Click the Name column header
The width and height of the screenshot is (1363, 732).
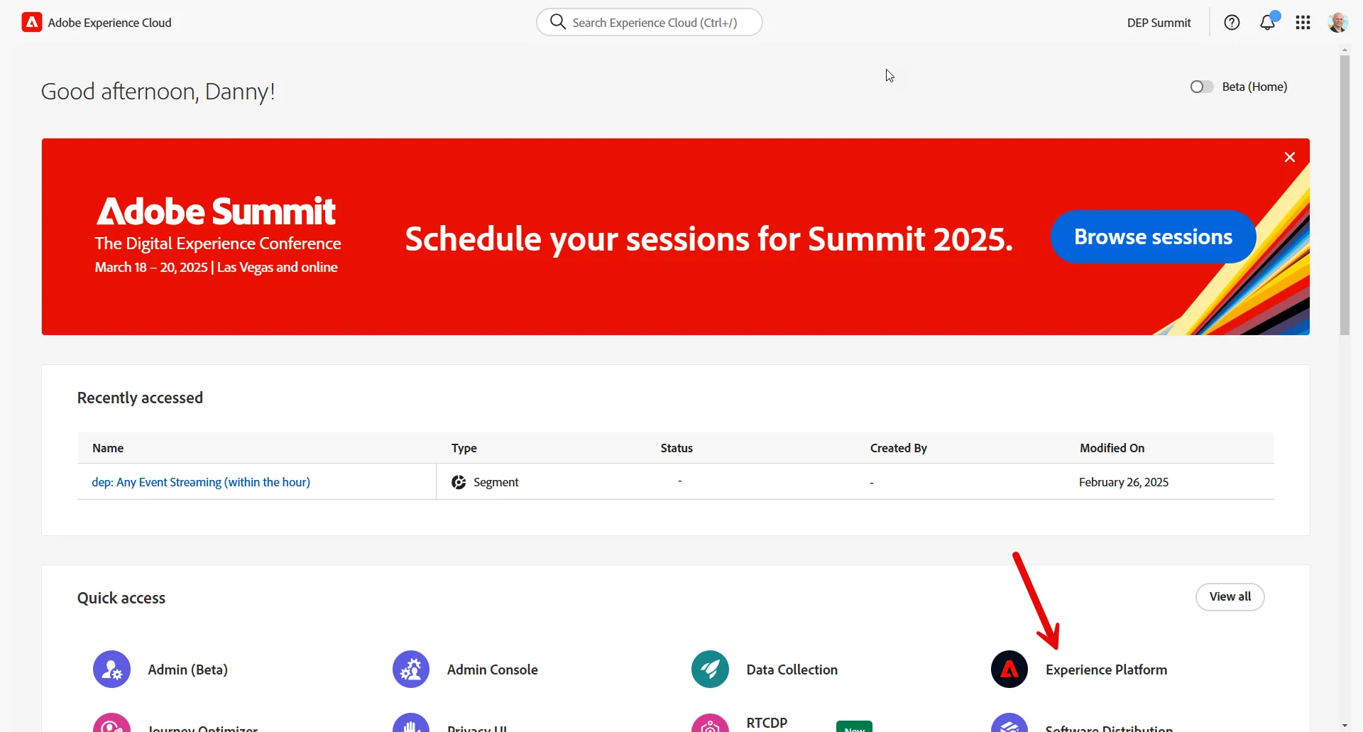pos(108,448)
